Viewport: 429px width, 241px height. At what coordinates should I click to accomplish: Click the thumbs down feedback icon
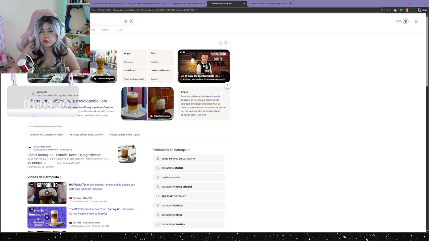coord(226,43)
